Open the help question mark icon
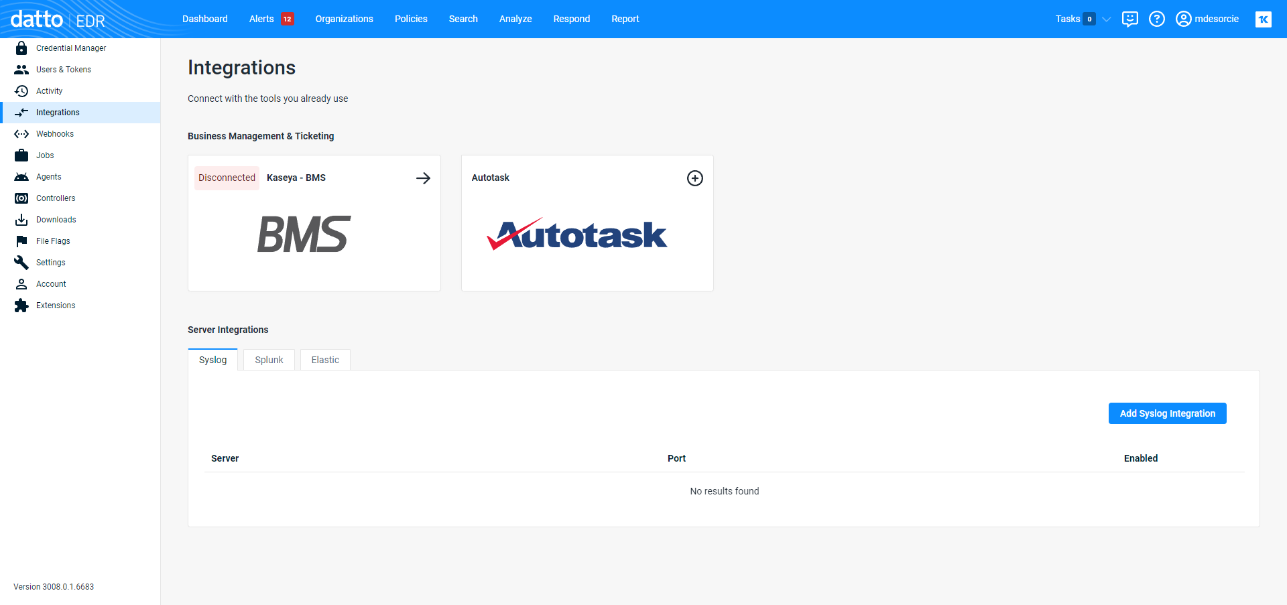1287x605 pixels. pos(1157,19)
